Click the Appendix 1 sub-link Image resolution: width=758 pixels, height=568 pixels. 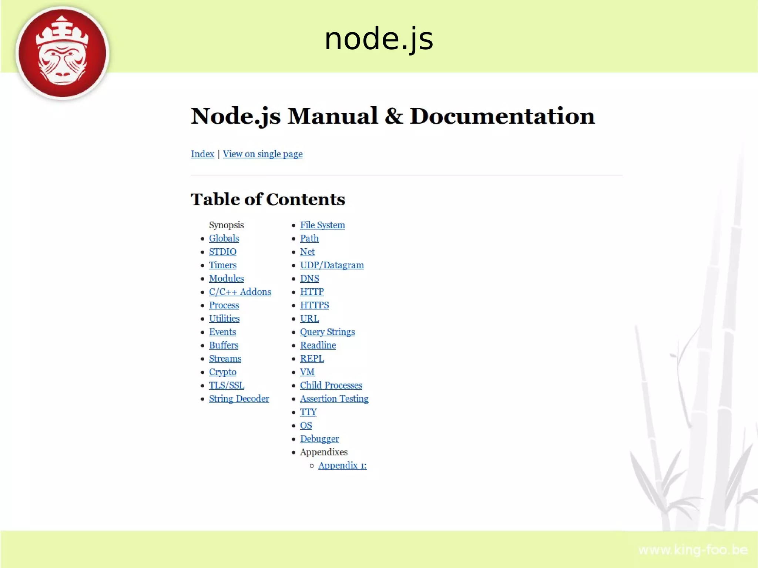pos(342,466)
